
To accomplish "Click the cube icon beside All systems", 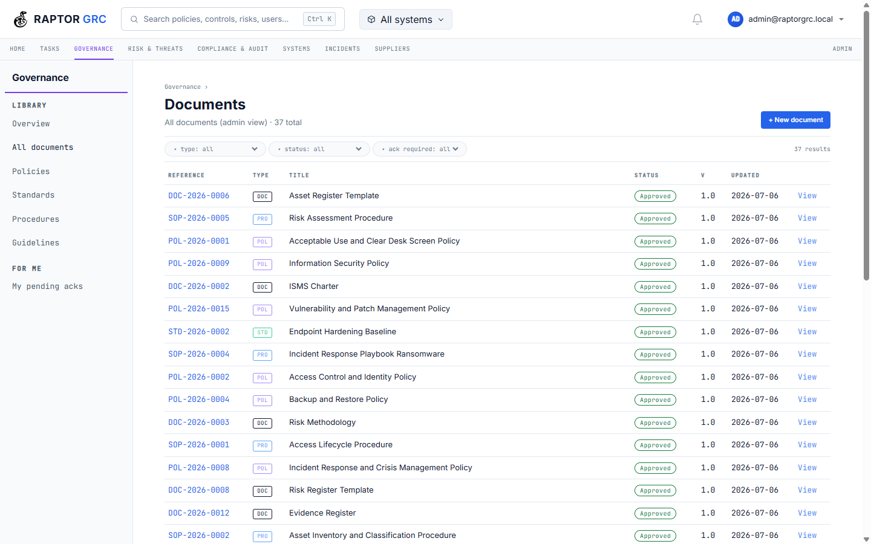I will pos(371,19).
